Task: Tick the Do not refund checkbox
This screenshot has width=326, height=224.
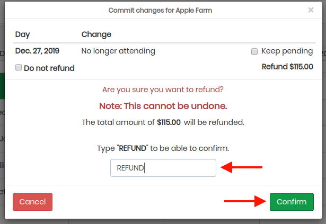Action: [x=19, y=67]
